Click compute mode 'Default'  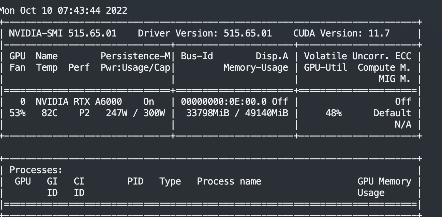tap(392, 113)
